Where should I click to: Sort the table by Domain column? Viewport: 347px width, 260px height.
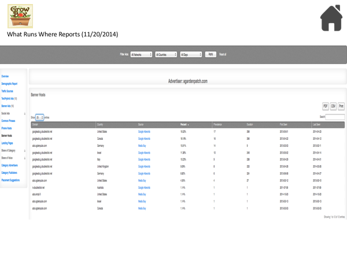pyautogui.click(x=63, y=125)
